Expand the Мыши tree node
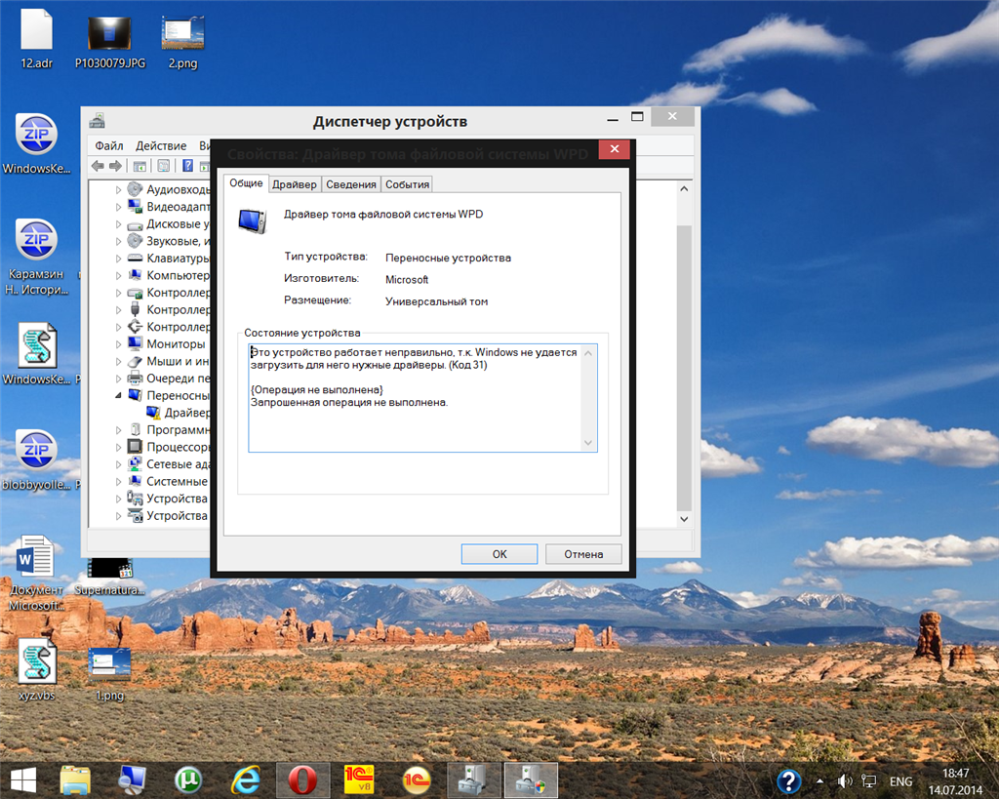The height and width of the screenshot is (799, 999). pos(118,361)
